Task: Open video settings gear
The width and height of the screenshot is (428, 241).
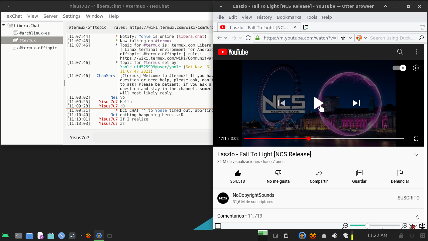Action: (x=416, y=68)
